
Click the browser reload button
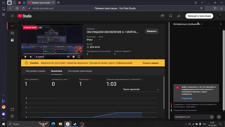coord(24,8)
